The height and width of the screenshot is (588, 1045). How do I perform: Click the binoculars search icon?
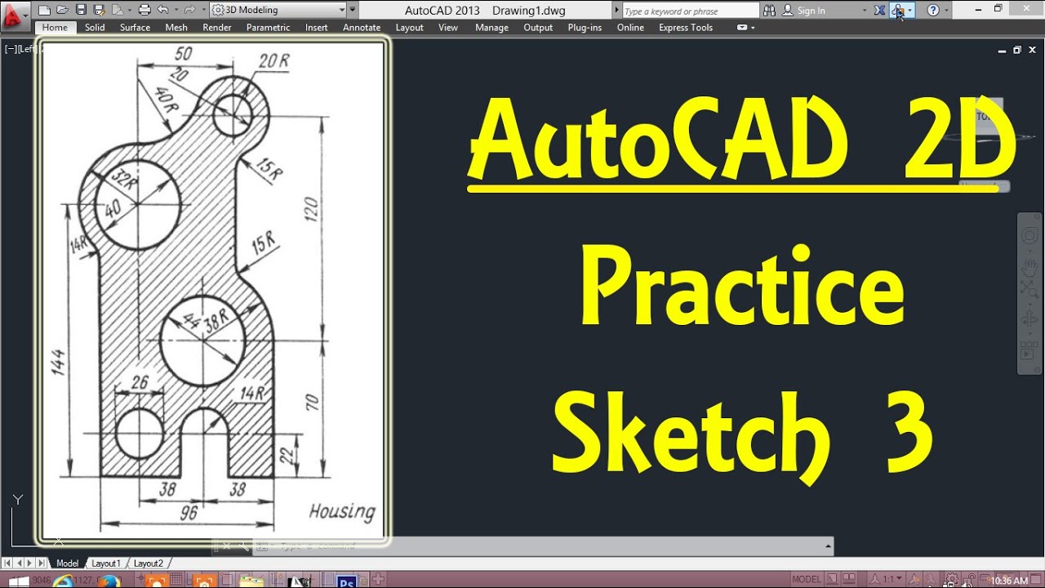(769, 11)
